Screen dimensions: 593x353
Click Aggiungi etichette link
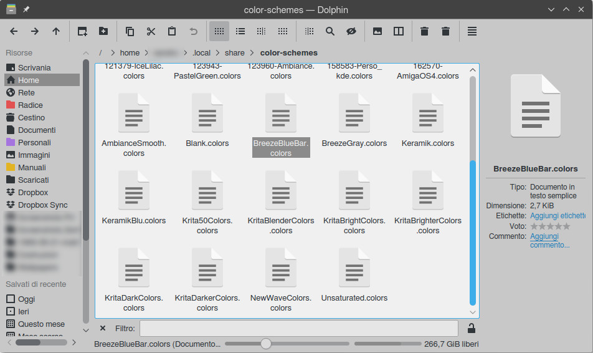558,216
